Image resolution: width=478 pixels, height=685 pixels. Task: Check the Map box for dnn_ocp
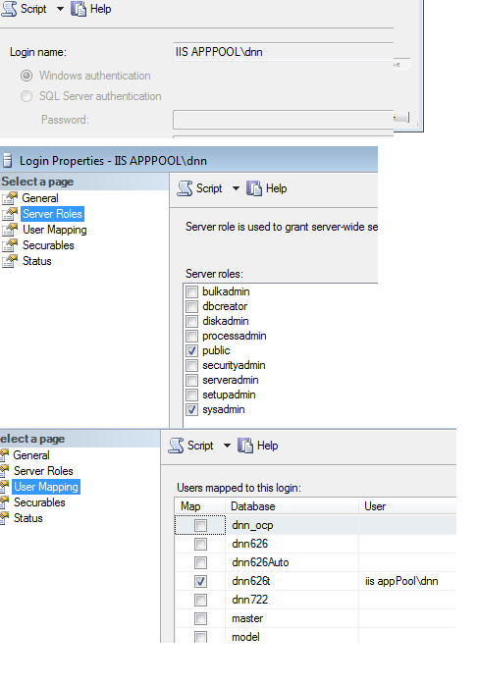[x=200, y=525]
